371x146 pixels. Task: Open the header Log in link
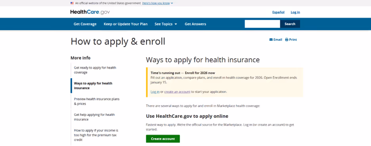point(295,12)
